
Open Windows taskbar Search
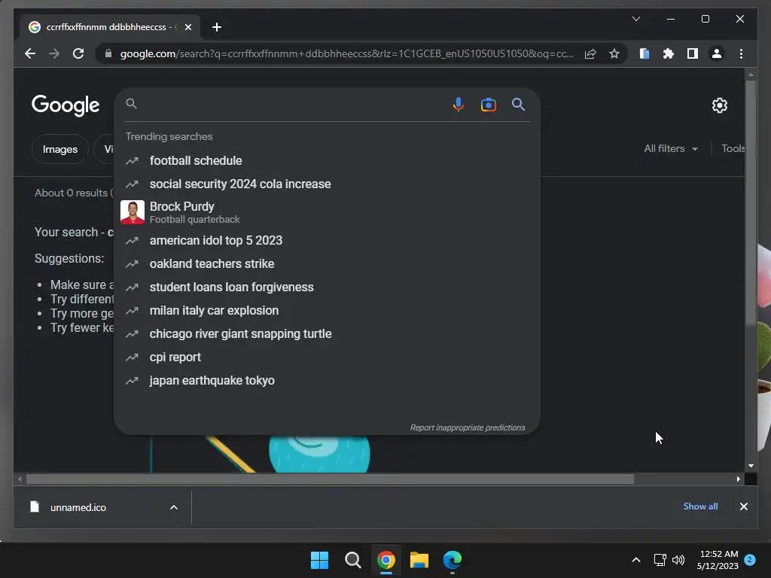point(352,560)
